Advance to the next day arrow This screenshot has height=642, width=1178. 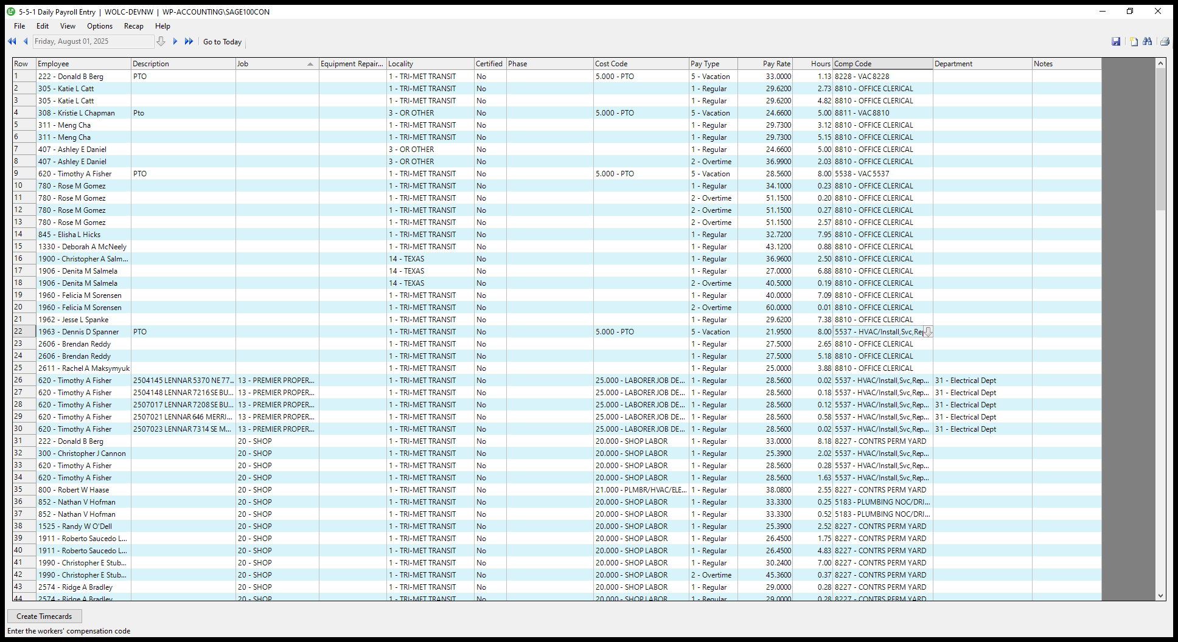[x=175, y=41]
